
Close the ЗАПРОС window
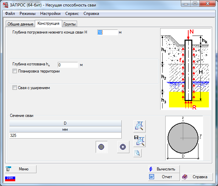[x=208, y=4]
